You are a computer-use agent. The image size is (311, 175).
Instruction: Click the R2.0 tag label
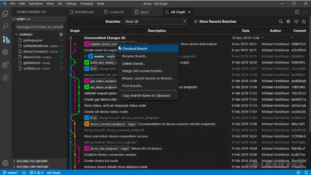[91, 69]
